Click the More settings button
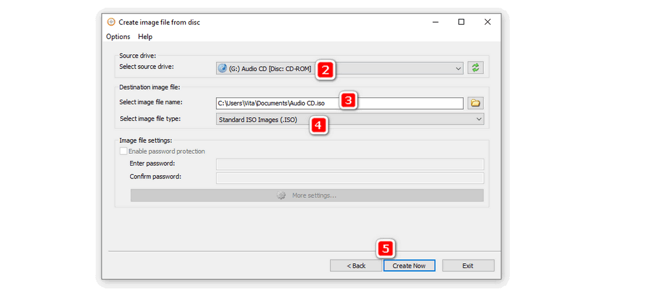 click(x=307, y=195)
